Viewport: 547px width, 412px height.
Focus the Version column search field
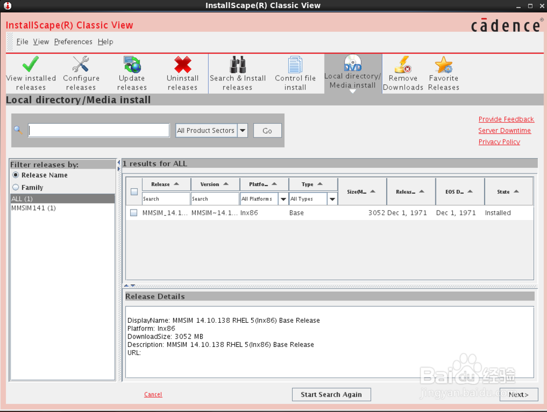[x=215, y=199]
